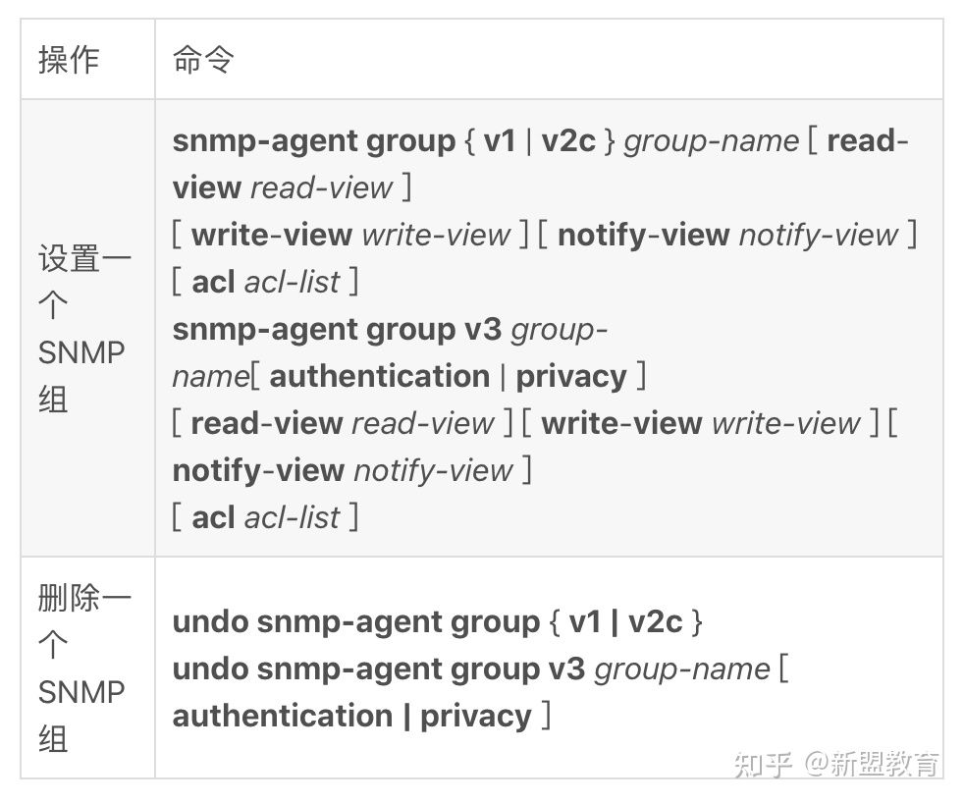The width and height of the screenshot is (964, 803).
Task: Click the 知乎 watermark logo text
Action: point(764,763)
